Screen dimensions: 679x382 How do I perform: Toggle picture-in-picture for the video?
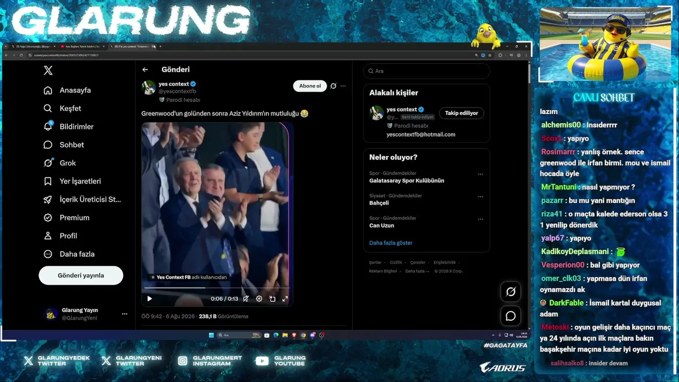coord(272,299)
